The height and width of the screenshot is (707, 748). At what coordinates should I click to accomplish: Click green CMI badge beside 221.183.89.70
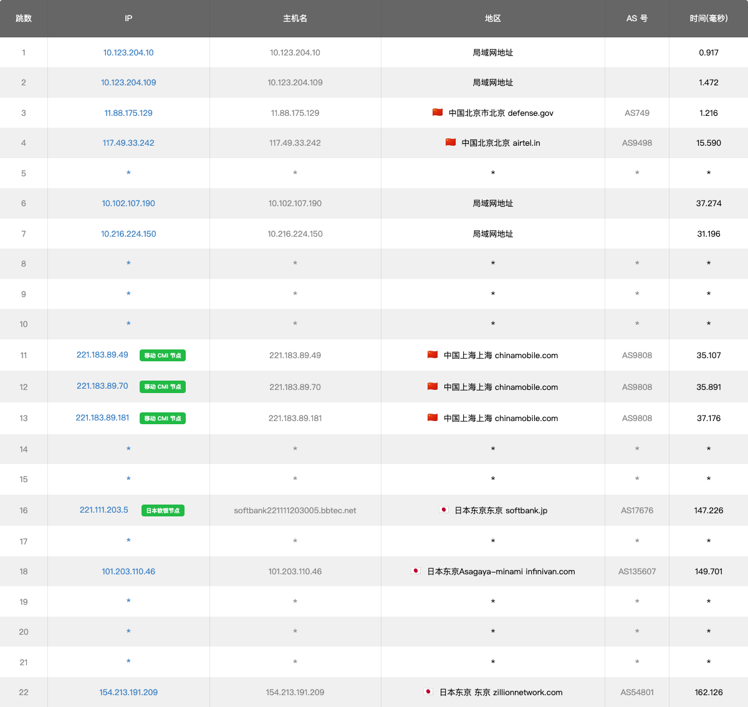[163, 387]
